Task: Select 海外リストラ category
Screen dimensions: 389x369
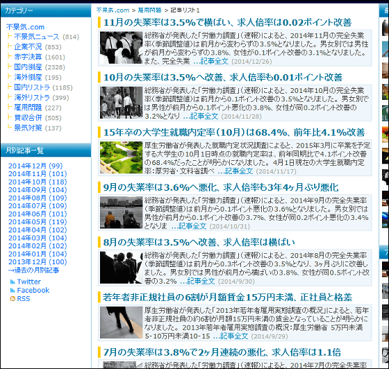Action: tap(32, 98)
